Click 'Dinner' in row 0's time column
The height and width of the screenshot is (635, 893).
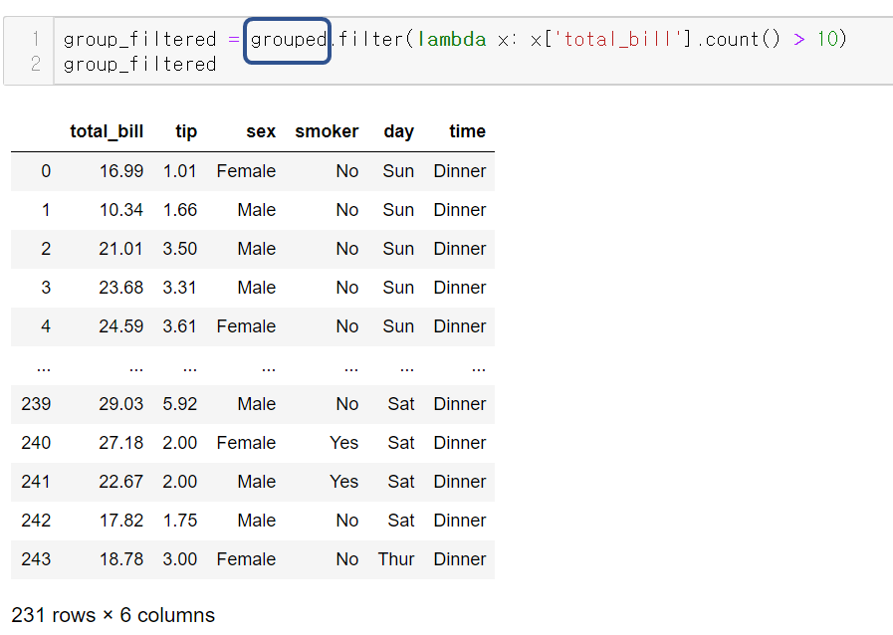click(x=460, y=171)
